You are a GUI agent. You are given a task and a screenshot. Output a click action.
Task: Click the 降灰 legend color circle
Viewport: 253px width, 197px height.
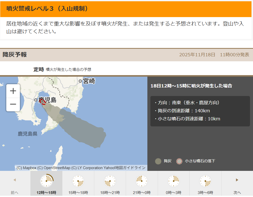click(x=158, y=161)
